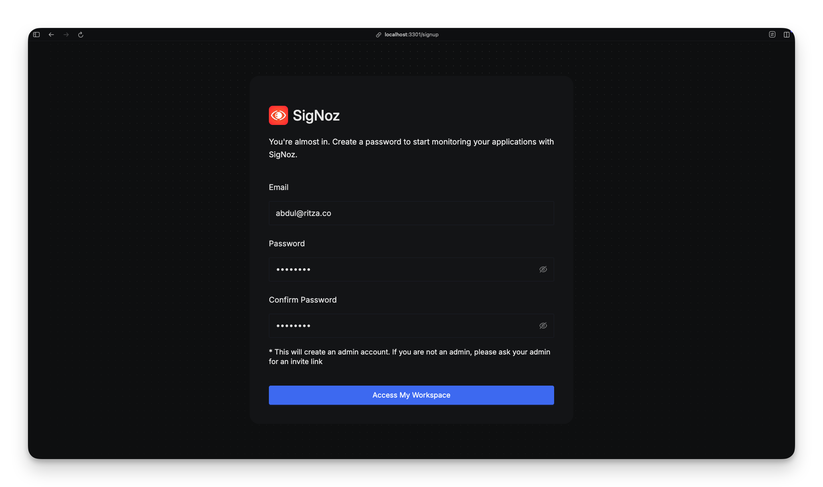
Task: Reload the signup page
Action: tap(81, 35)
